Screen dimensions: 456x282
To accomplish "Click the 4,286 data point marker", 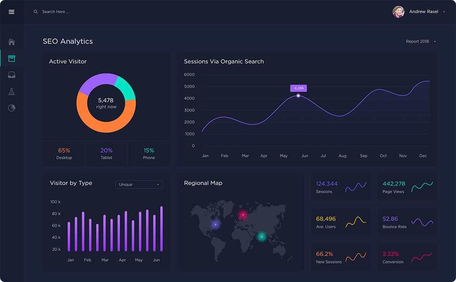I will [298, 96].
